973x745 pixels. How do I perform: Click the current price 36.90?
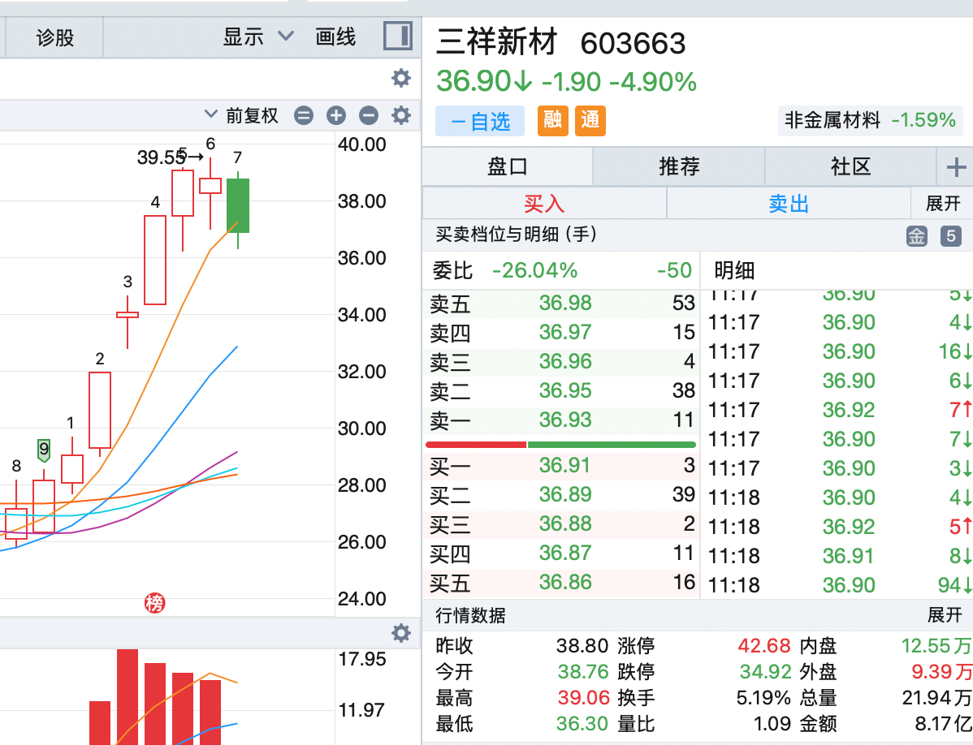tap(474, 81)
